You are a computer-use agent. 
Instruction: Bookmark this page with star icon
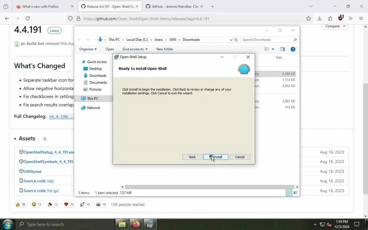tap(308, 18)
